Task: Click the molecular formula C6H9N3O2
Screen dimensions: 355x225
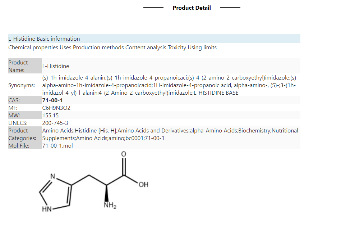Action: click(x=56, y=108)
